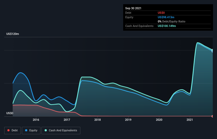This screenshot has height=139, width=217.
Task: Click the Debt row label in the tooltip
Action: click(x=128, y=13)
